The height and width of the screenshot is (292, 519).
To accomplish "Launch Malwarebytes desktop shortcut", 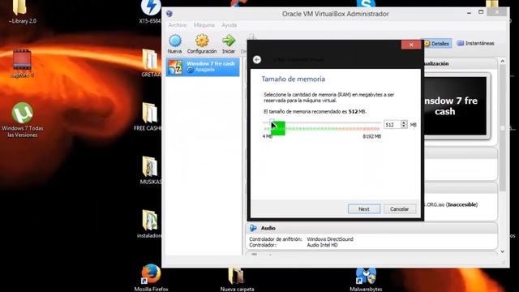I will (x=366, y=279).
